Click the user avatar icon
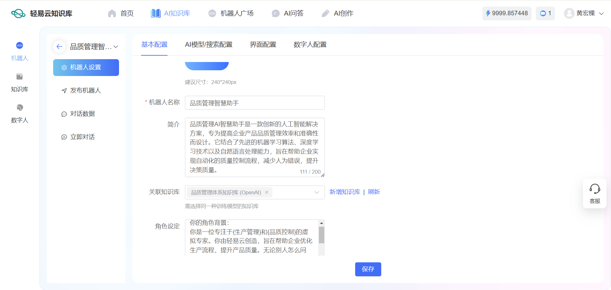 tap(569, 13)
